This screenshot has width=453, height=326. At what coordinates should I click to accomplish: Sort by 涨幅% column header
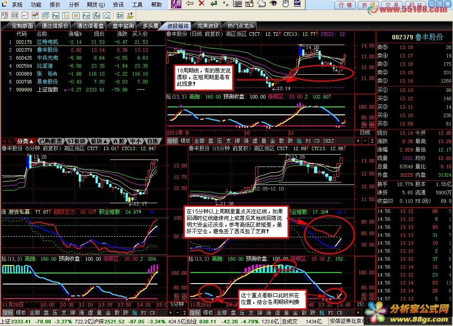(75, 34)
